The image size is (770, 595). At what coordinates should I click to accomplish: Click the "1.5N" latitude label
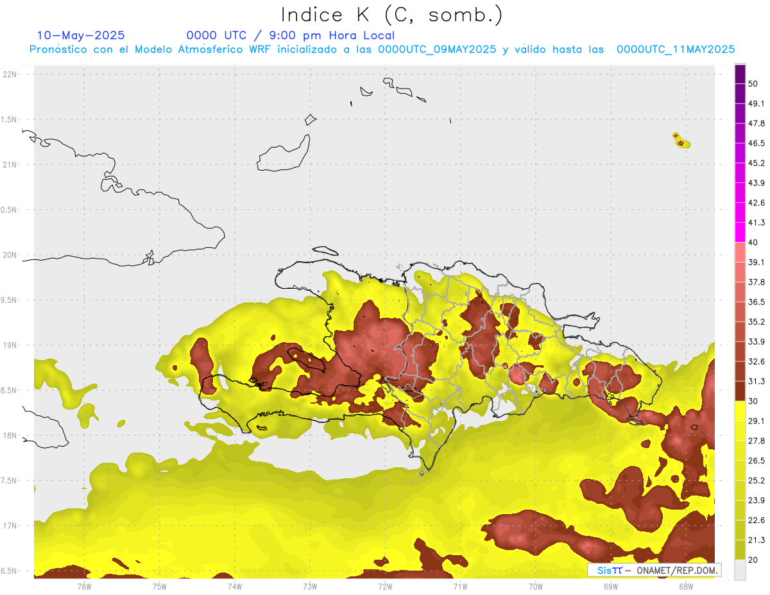click(x=10, y=119)
